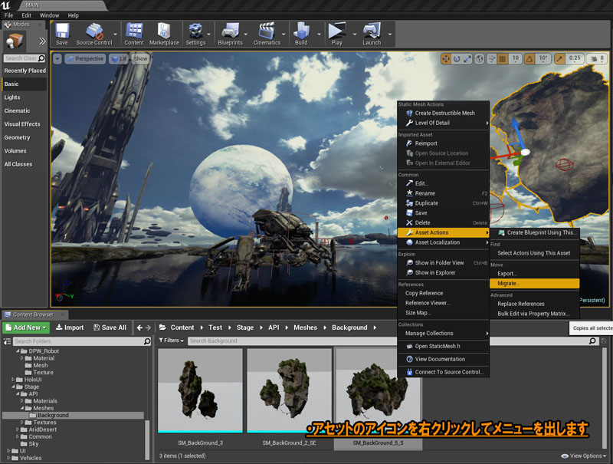Open the grid snap value 10 dropdown

point(515,59)
